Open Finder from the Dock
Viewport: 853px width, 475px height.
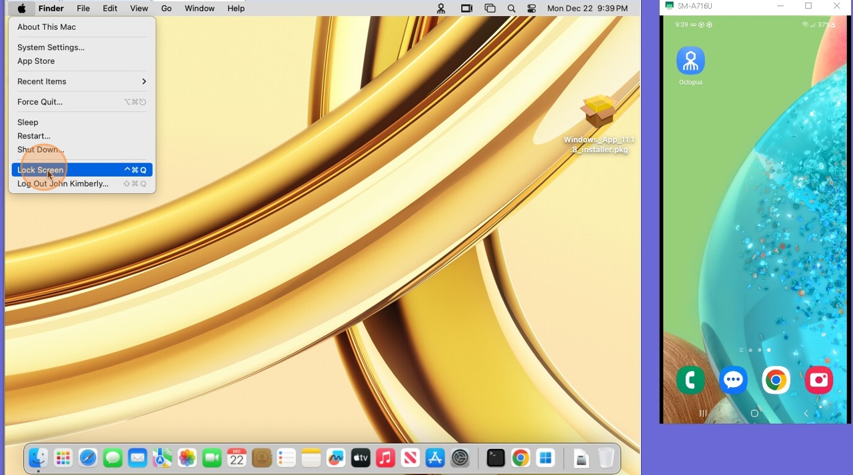click(x=38, y=458)
